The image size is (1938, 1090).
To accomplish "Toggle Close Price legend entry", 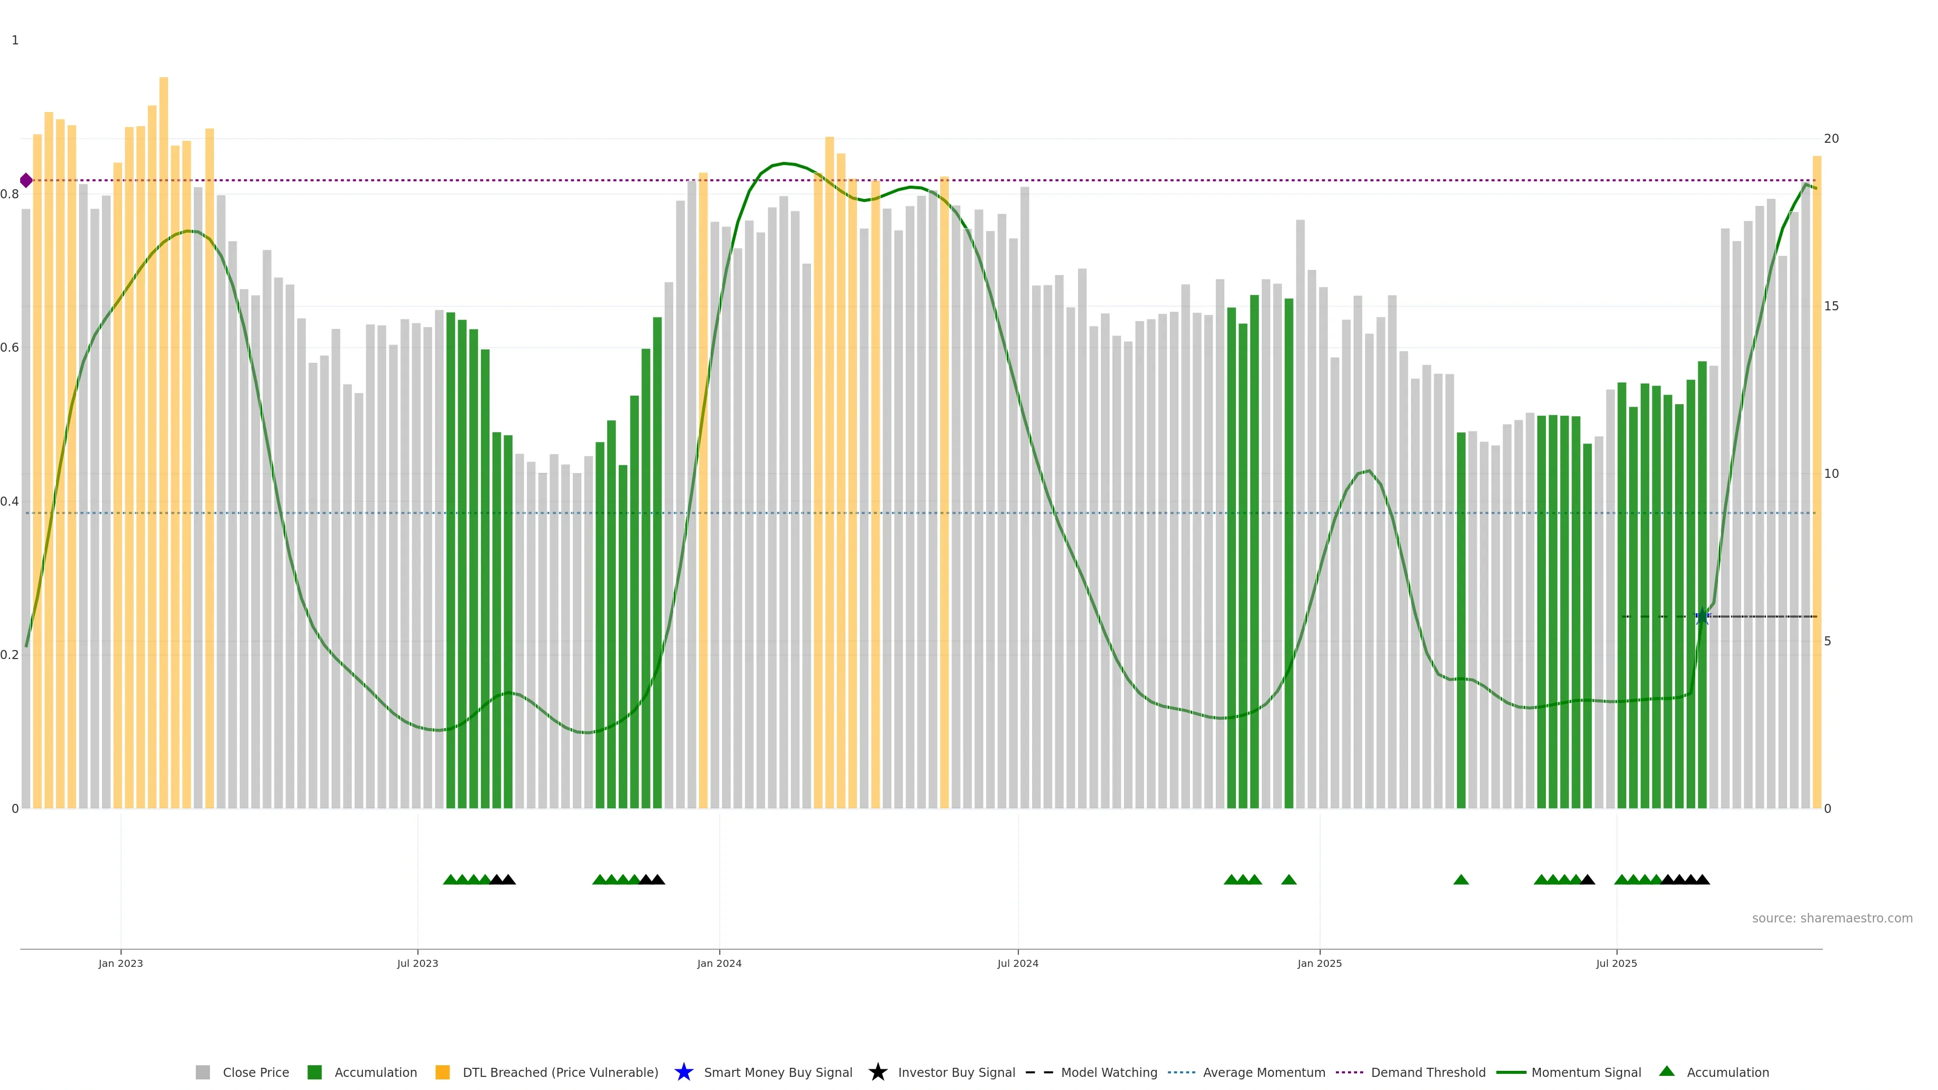I will pyautogui.click(x=255, y=1072).
